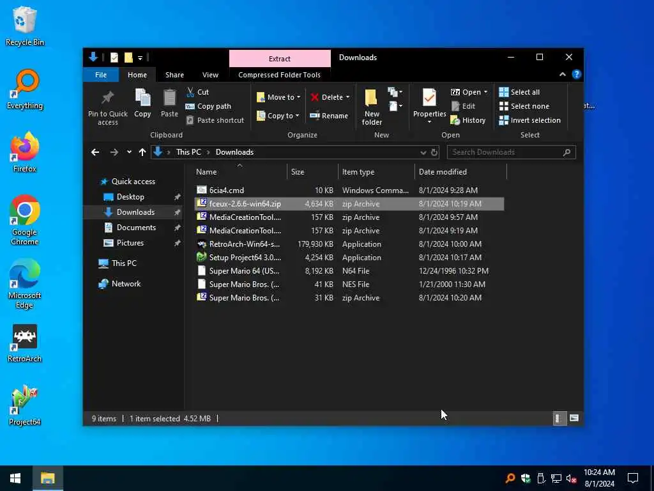The image size is (654, 491).
Task: Open the File menu tab
Action: coord(101,75)
